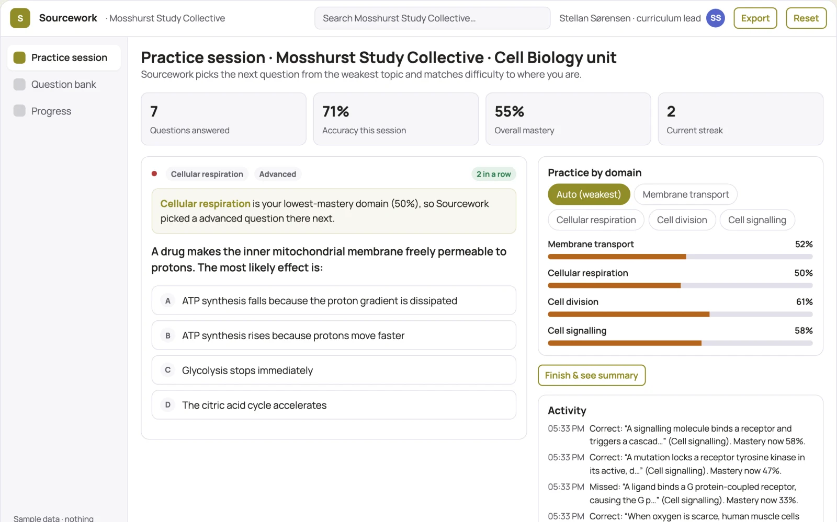Viewport: 837px width, 522px height.
Task: Click the Export button
Action: pyautogui.click(x=755, y=18)
